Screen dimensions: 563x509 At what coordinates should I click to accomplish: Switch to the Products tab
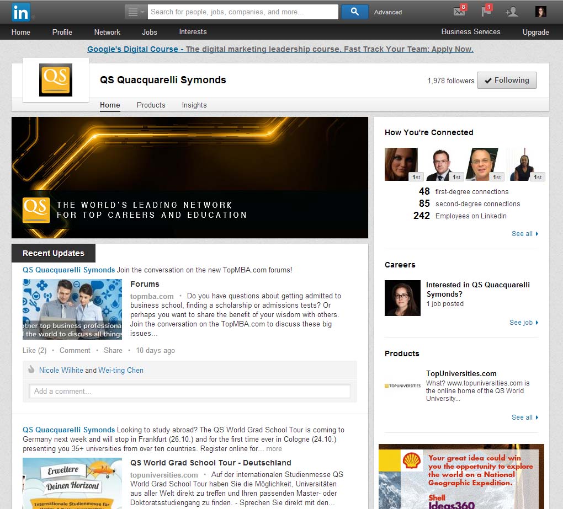151,105
